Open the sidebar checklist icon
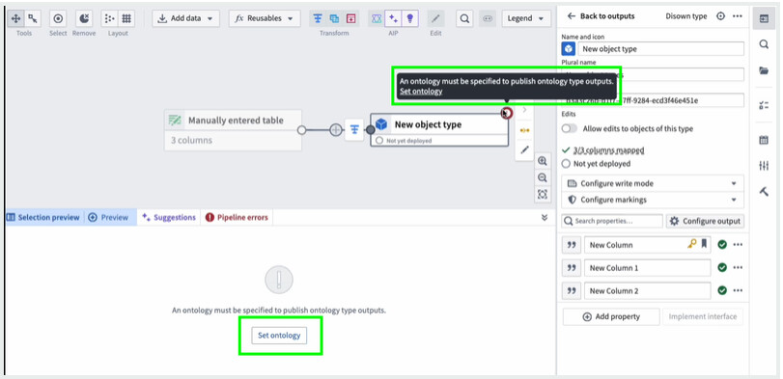The image size is (783, 379). [764, 105]
